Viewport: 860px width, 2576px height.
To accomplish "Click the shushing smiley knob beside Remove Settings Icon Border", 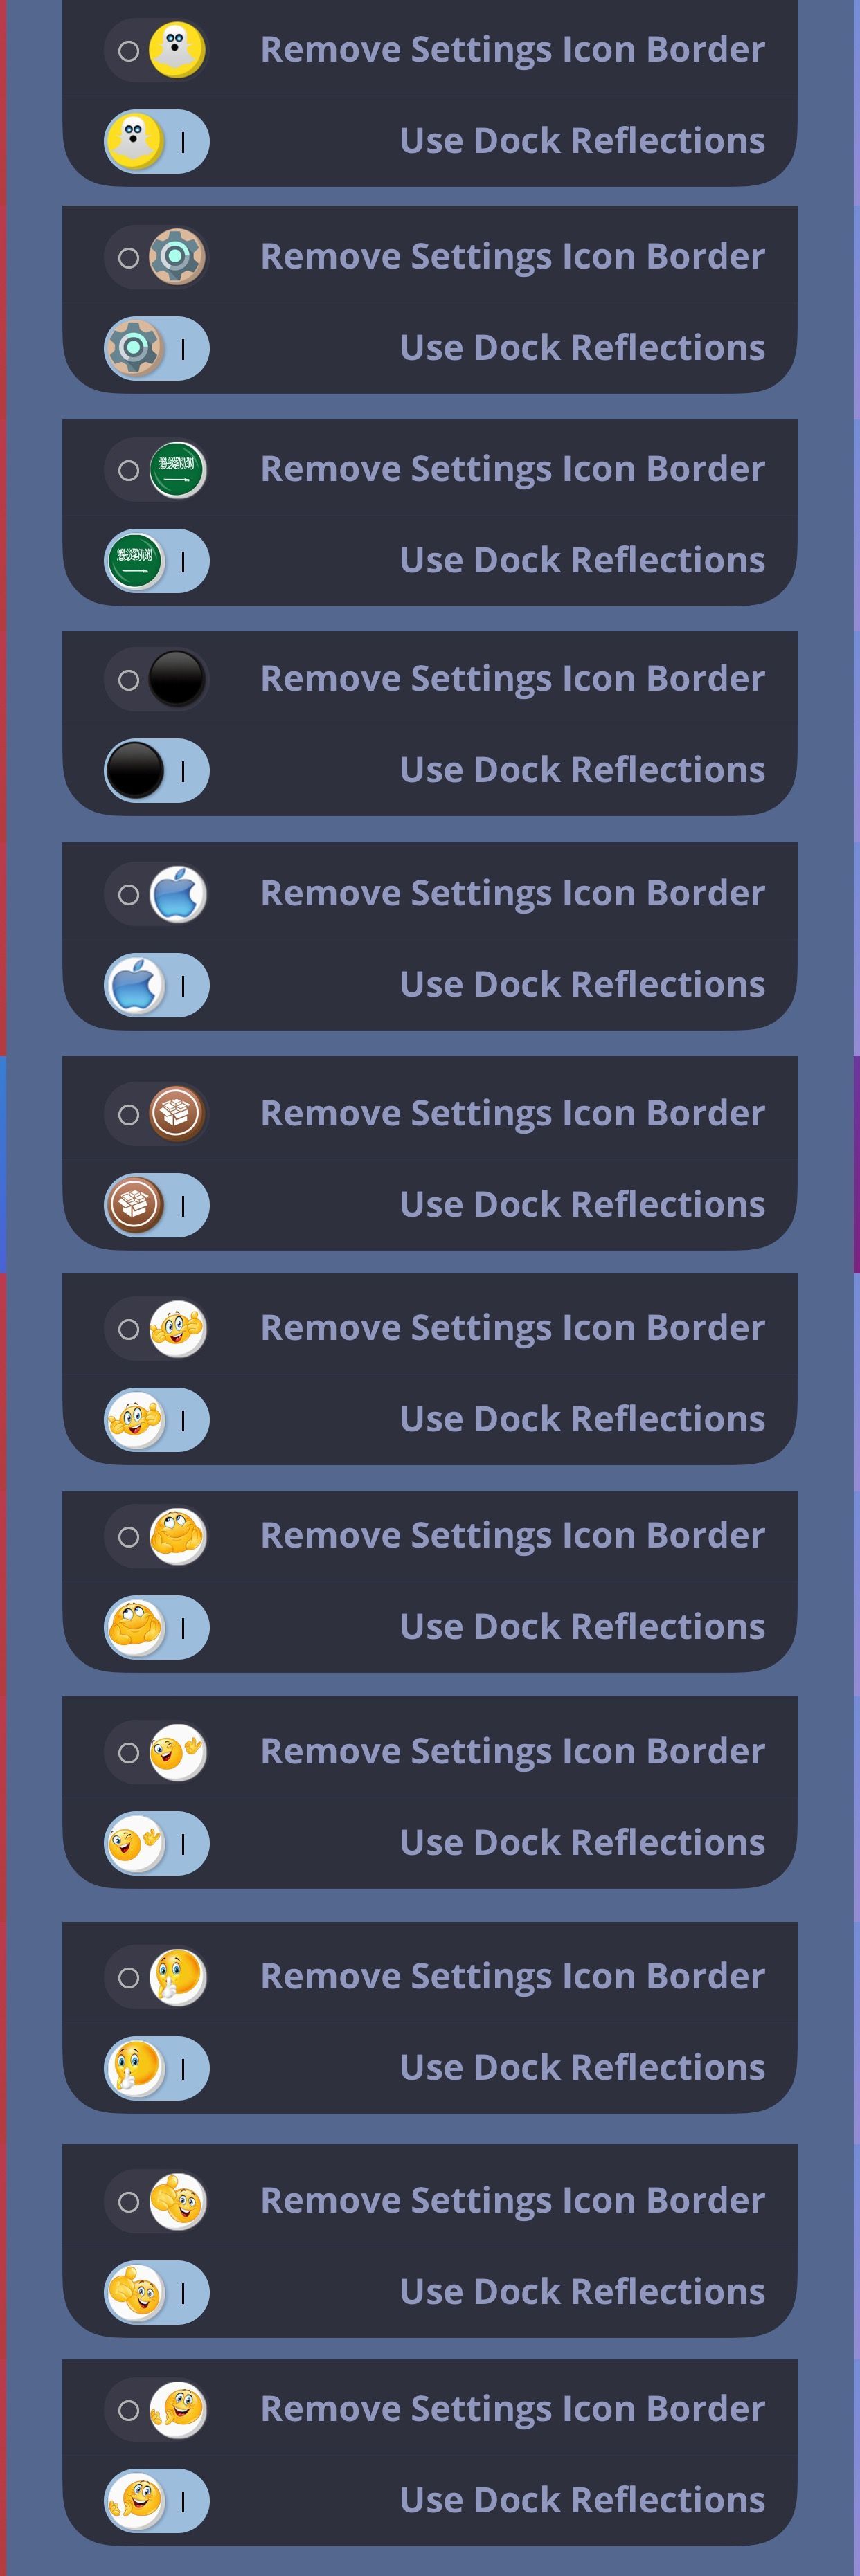I will click(178, 1977).
